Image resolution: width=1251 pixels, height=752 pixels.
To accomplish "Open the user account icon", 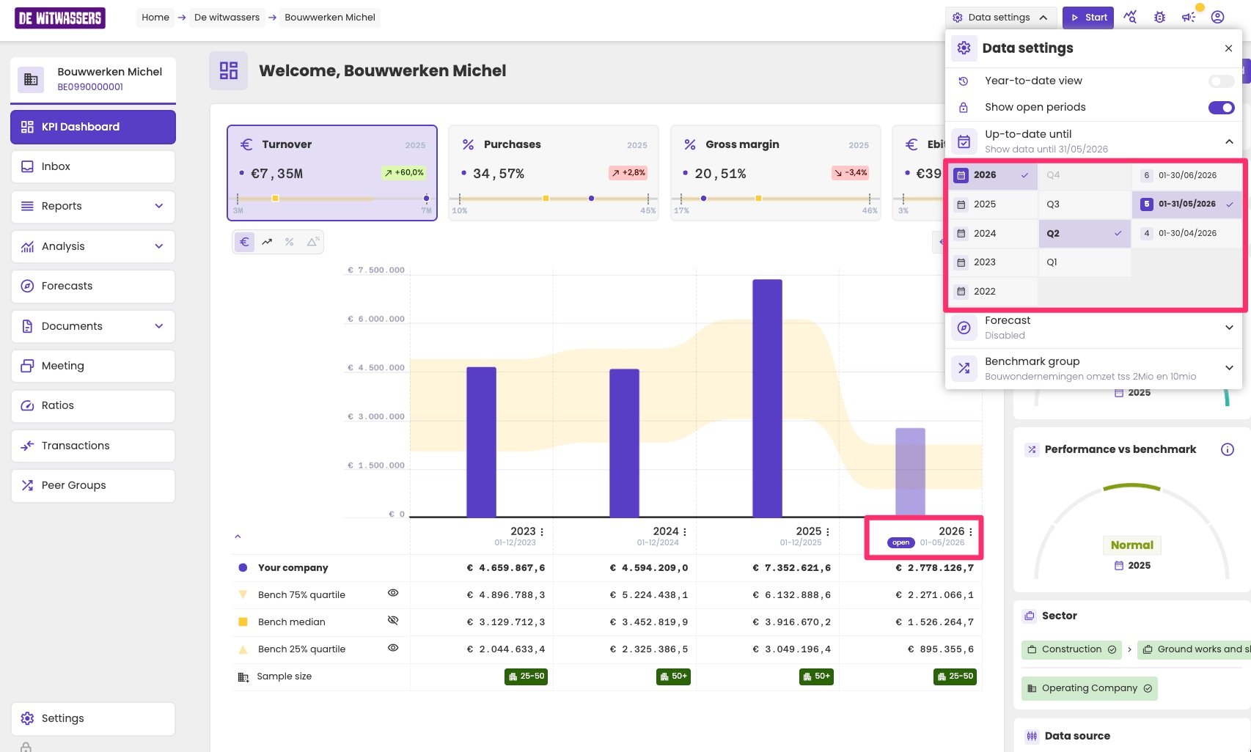I will [1217, 17].
